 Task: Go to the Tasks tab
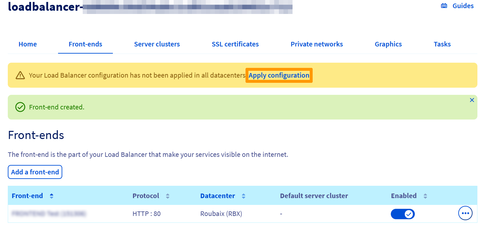point(442,44)
